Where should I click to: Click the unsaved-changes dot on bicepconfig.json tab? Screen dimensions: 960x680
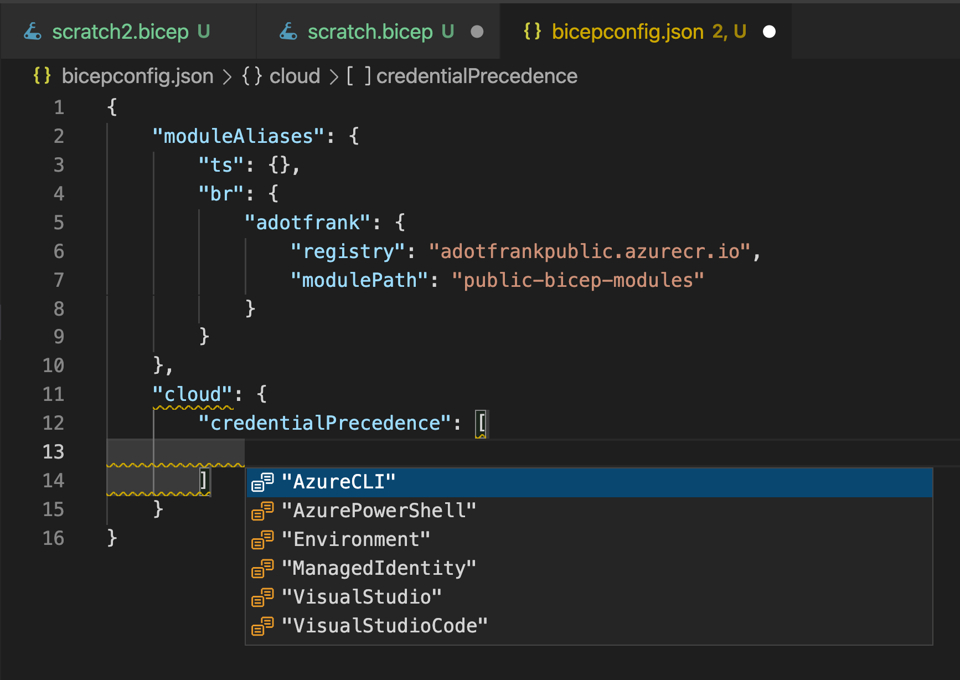770,32
